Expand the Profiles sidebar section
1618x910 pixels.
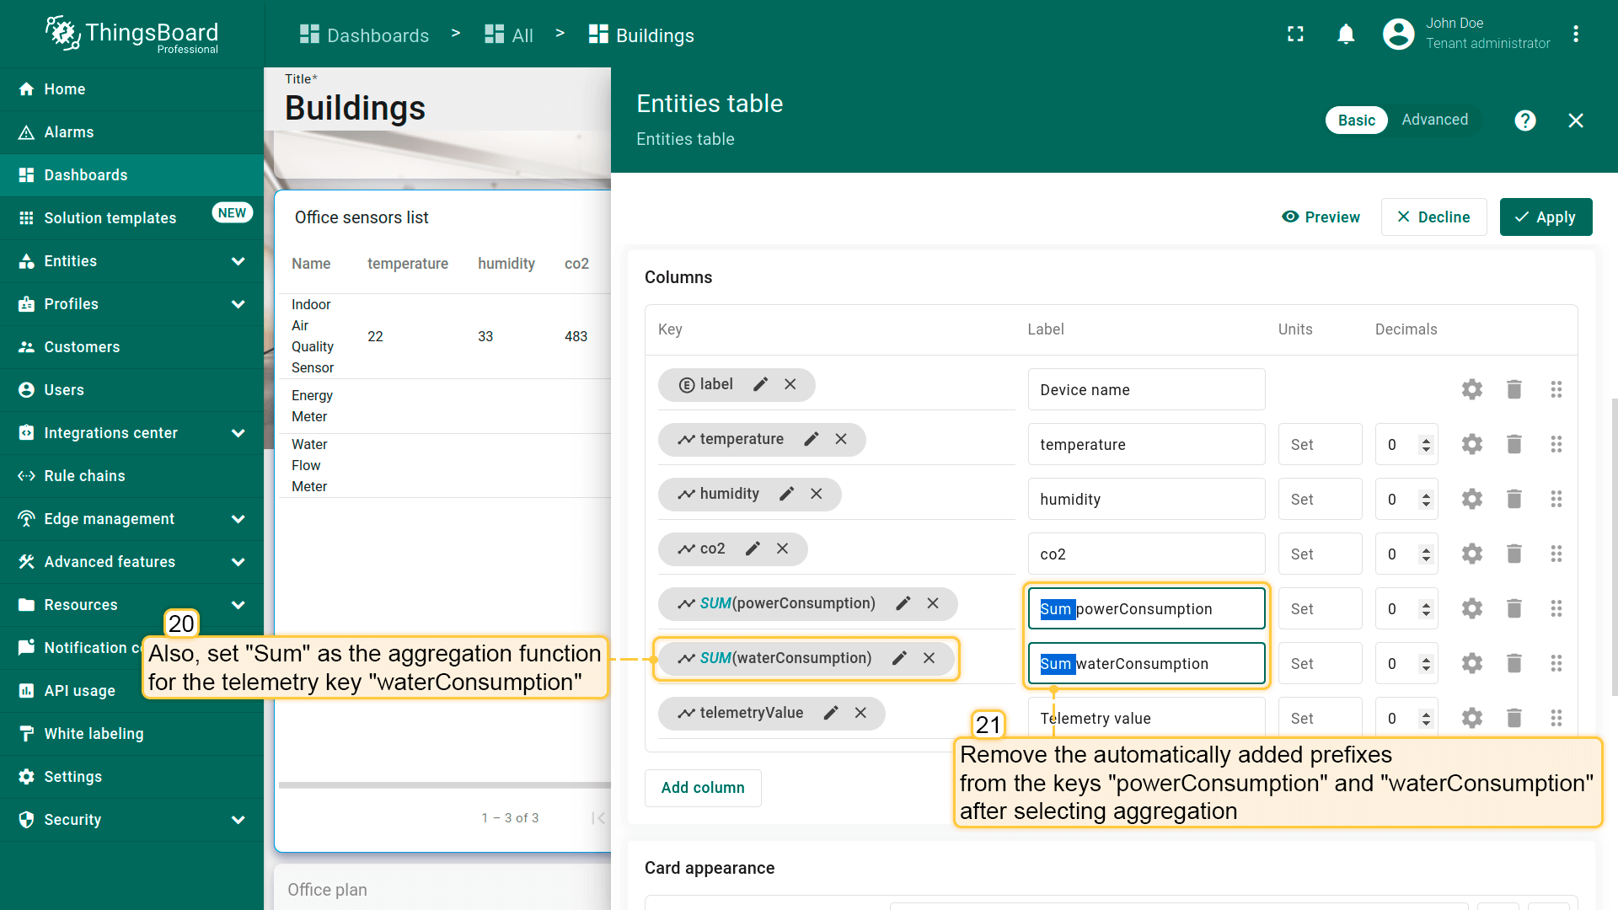coord(238,304)
